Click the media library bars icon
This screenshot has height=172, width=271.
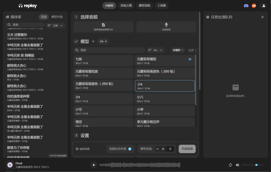pyautogui.click(x=7, y=17)
